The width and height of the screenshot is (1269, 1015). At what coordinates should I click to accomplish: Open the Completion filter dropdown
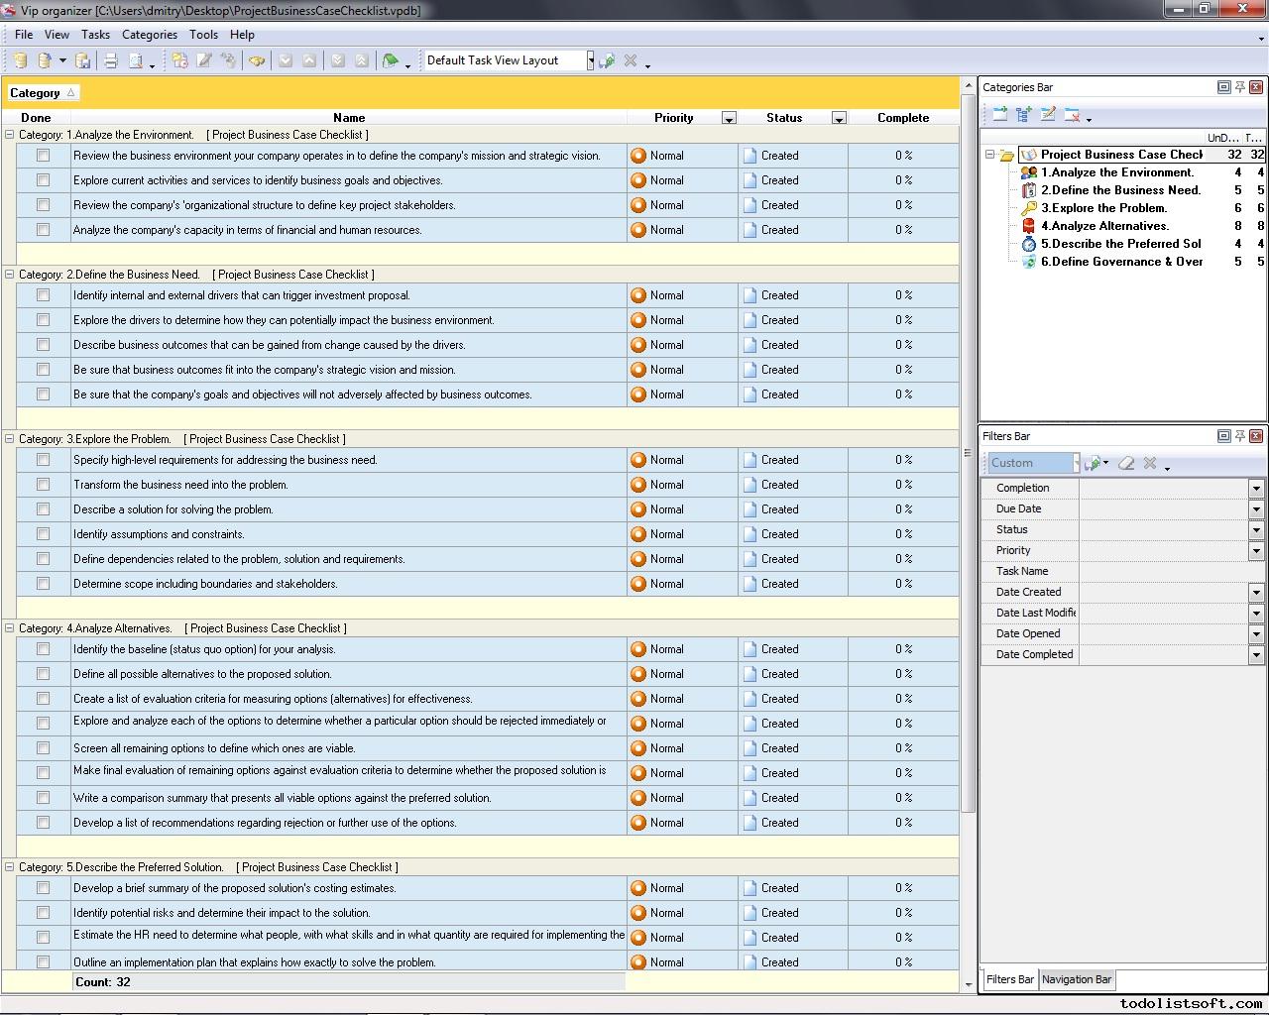point(1255,488)
